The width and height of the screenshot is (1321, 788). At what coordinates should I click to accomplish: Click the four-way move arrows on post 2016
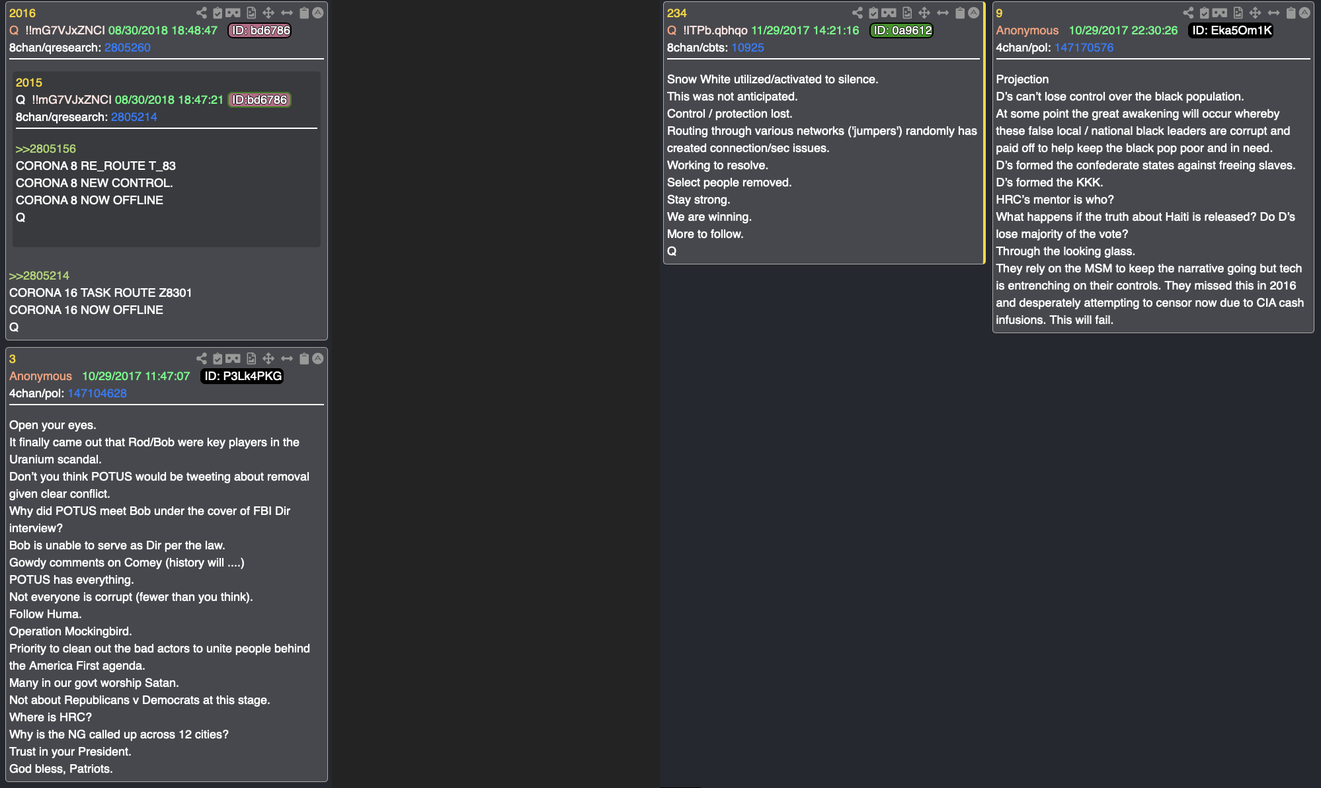pos(268,13)
